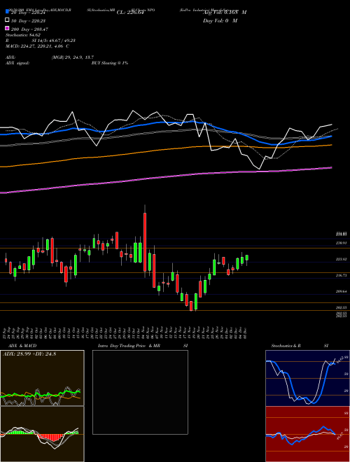Click the tallest red candlestick on the chart
Screen dimensions: 350x462
145,242
